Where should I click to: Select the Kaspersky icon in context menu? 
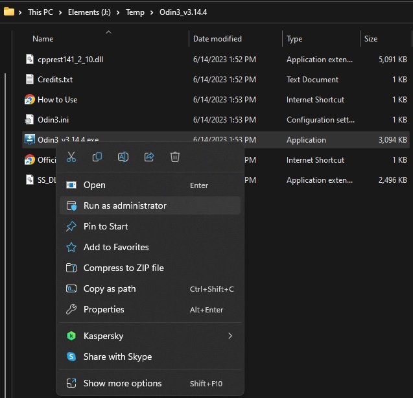pyautogui.click(x=71, y=336)
